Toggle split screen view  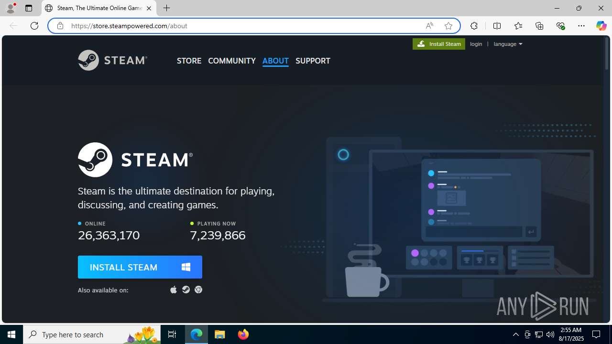[497, 26]
